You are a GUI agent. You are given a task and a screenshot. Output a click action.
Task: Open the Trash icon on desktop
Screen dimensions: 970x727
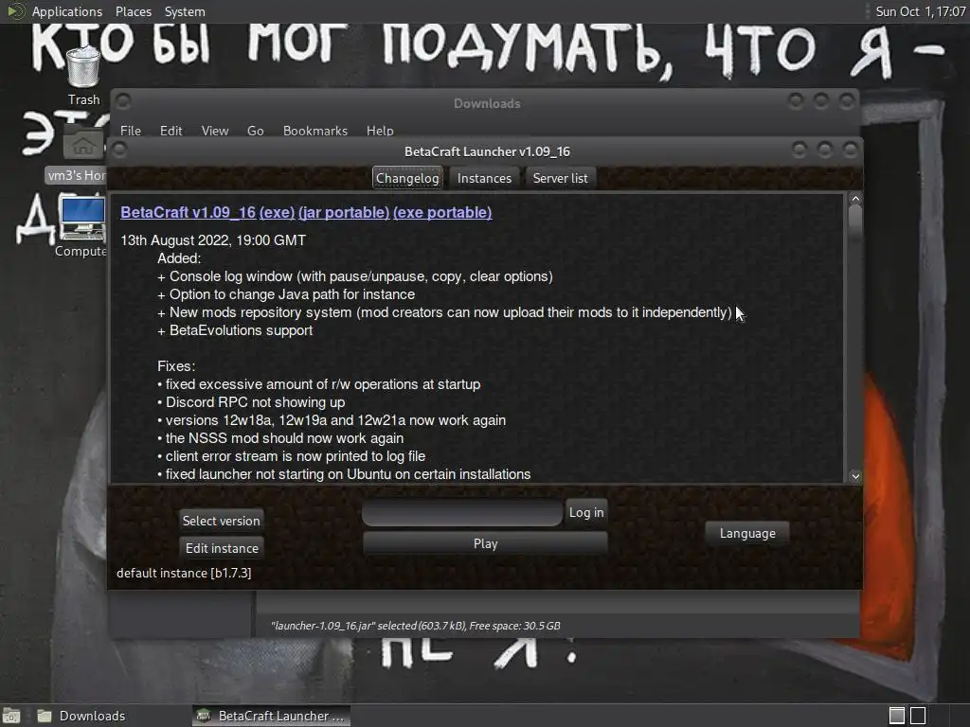click(83, 68)
